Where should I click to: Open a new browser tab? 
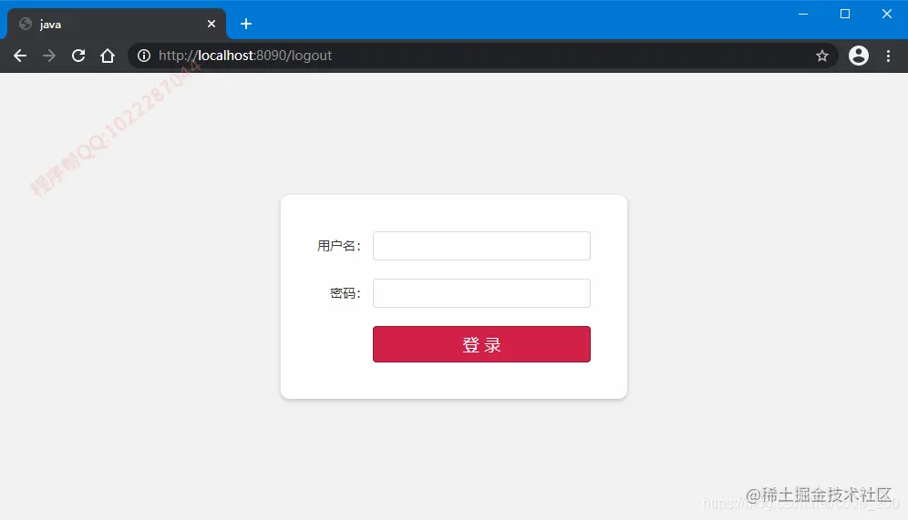pos(246,24)
